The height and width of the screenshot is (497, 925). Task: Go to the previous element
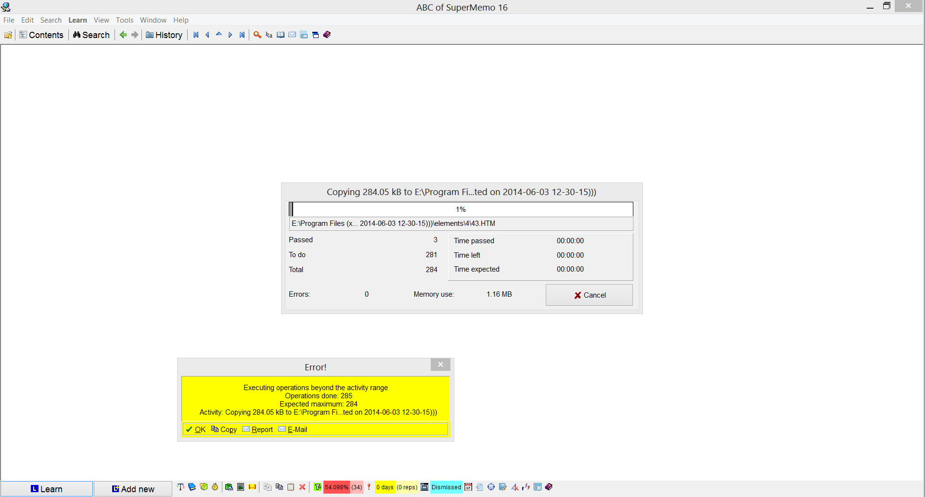point(207,35)
